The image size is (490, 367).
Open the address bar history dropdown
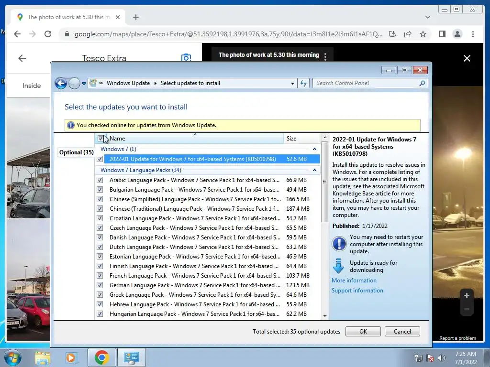tap(292, 83)
